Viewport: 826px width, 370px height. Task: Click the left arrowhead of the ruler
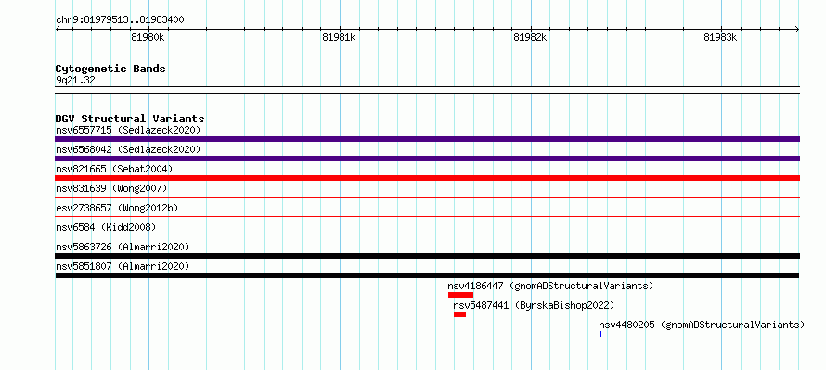point(58,29)
